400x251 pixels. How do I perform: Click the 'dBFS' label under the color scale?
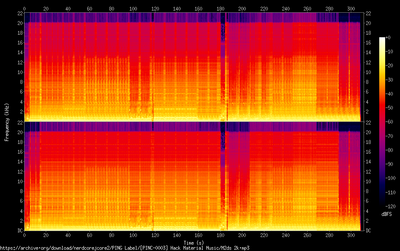(386, 214)
